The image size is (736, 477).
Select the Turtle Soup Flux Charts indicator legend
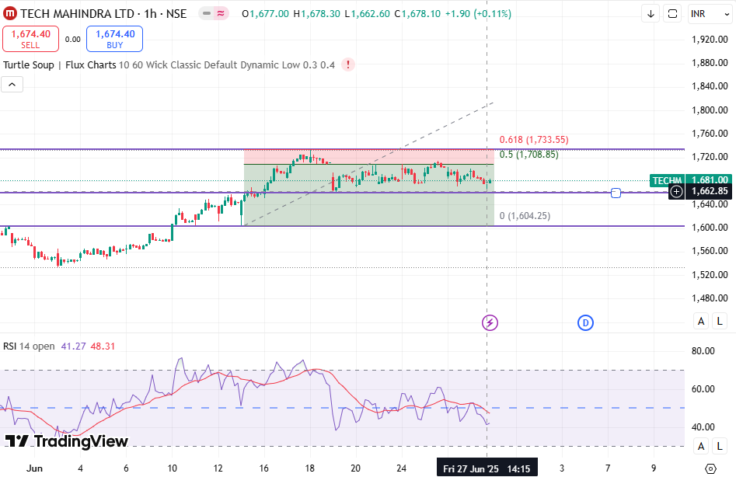tap(169, 64)
